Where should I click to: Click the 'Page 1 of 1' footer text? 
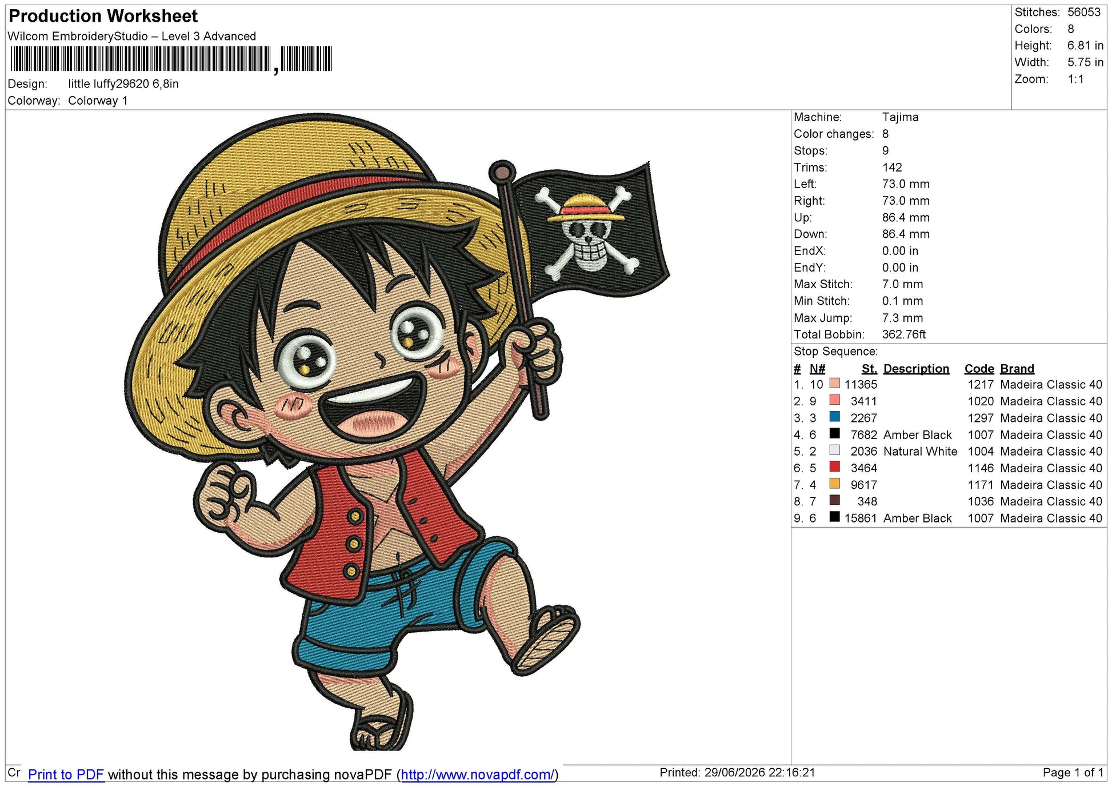point(1073,773)
